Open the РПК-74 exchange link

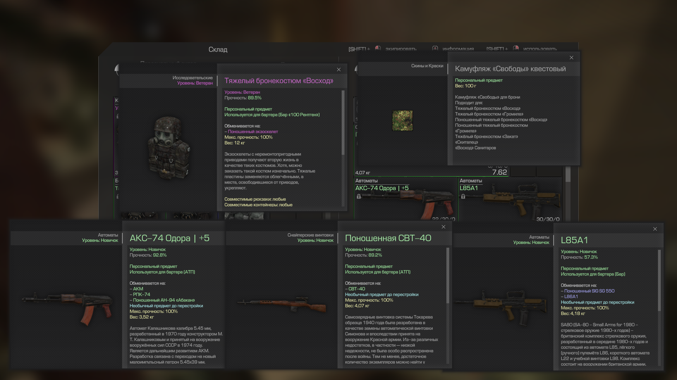point(141,294)
